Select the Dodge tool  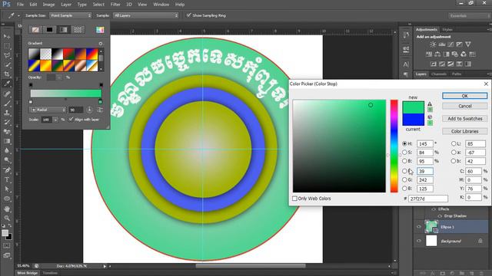7,160
